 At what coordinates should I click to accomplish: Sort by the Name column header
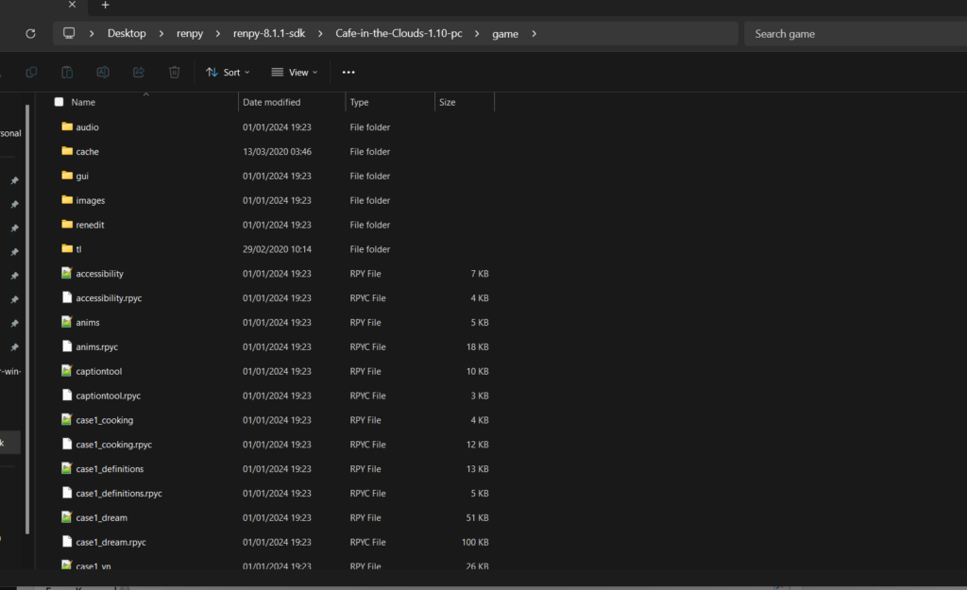83,102
